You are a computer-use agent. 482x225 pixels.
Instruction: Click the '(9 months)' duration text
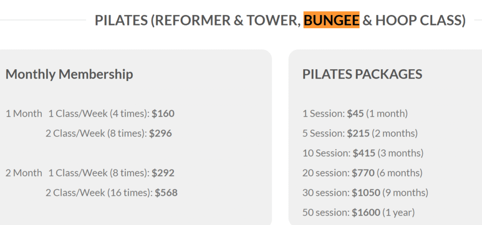pyautogui.click(x=405, y=193)
